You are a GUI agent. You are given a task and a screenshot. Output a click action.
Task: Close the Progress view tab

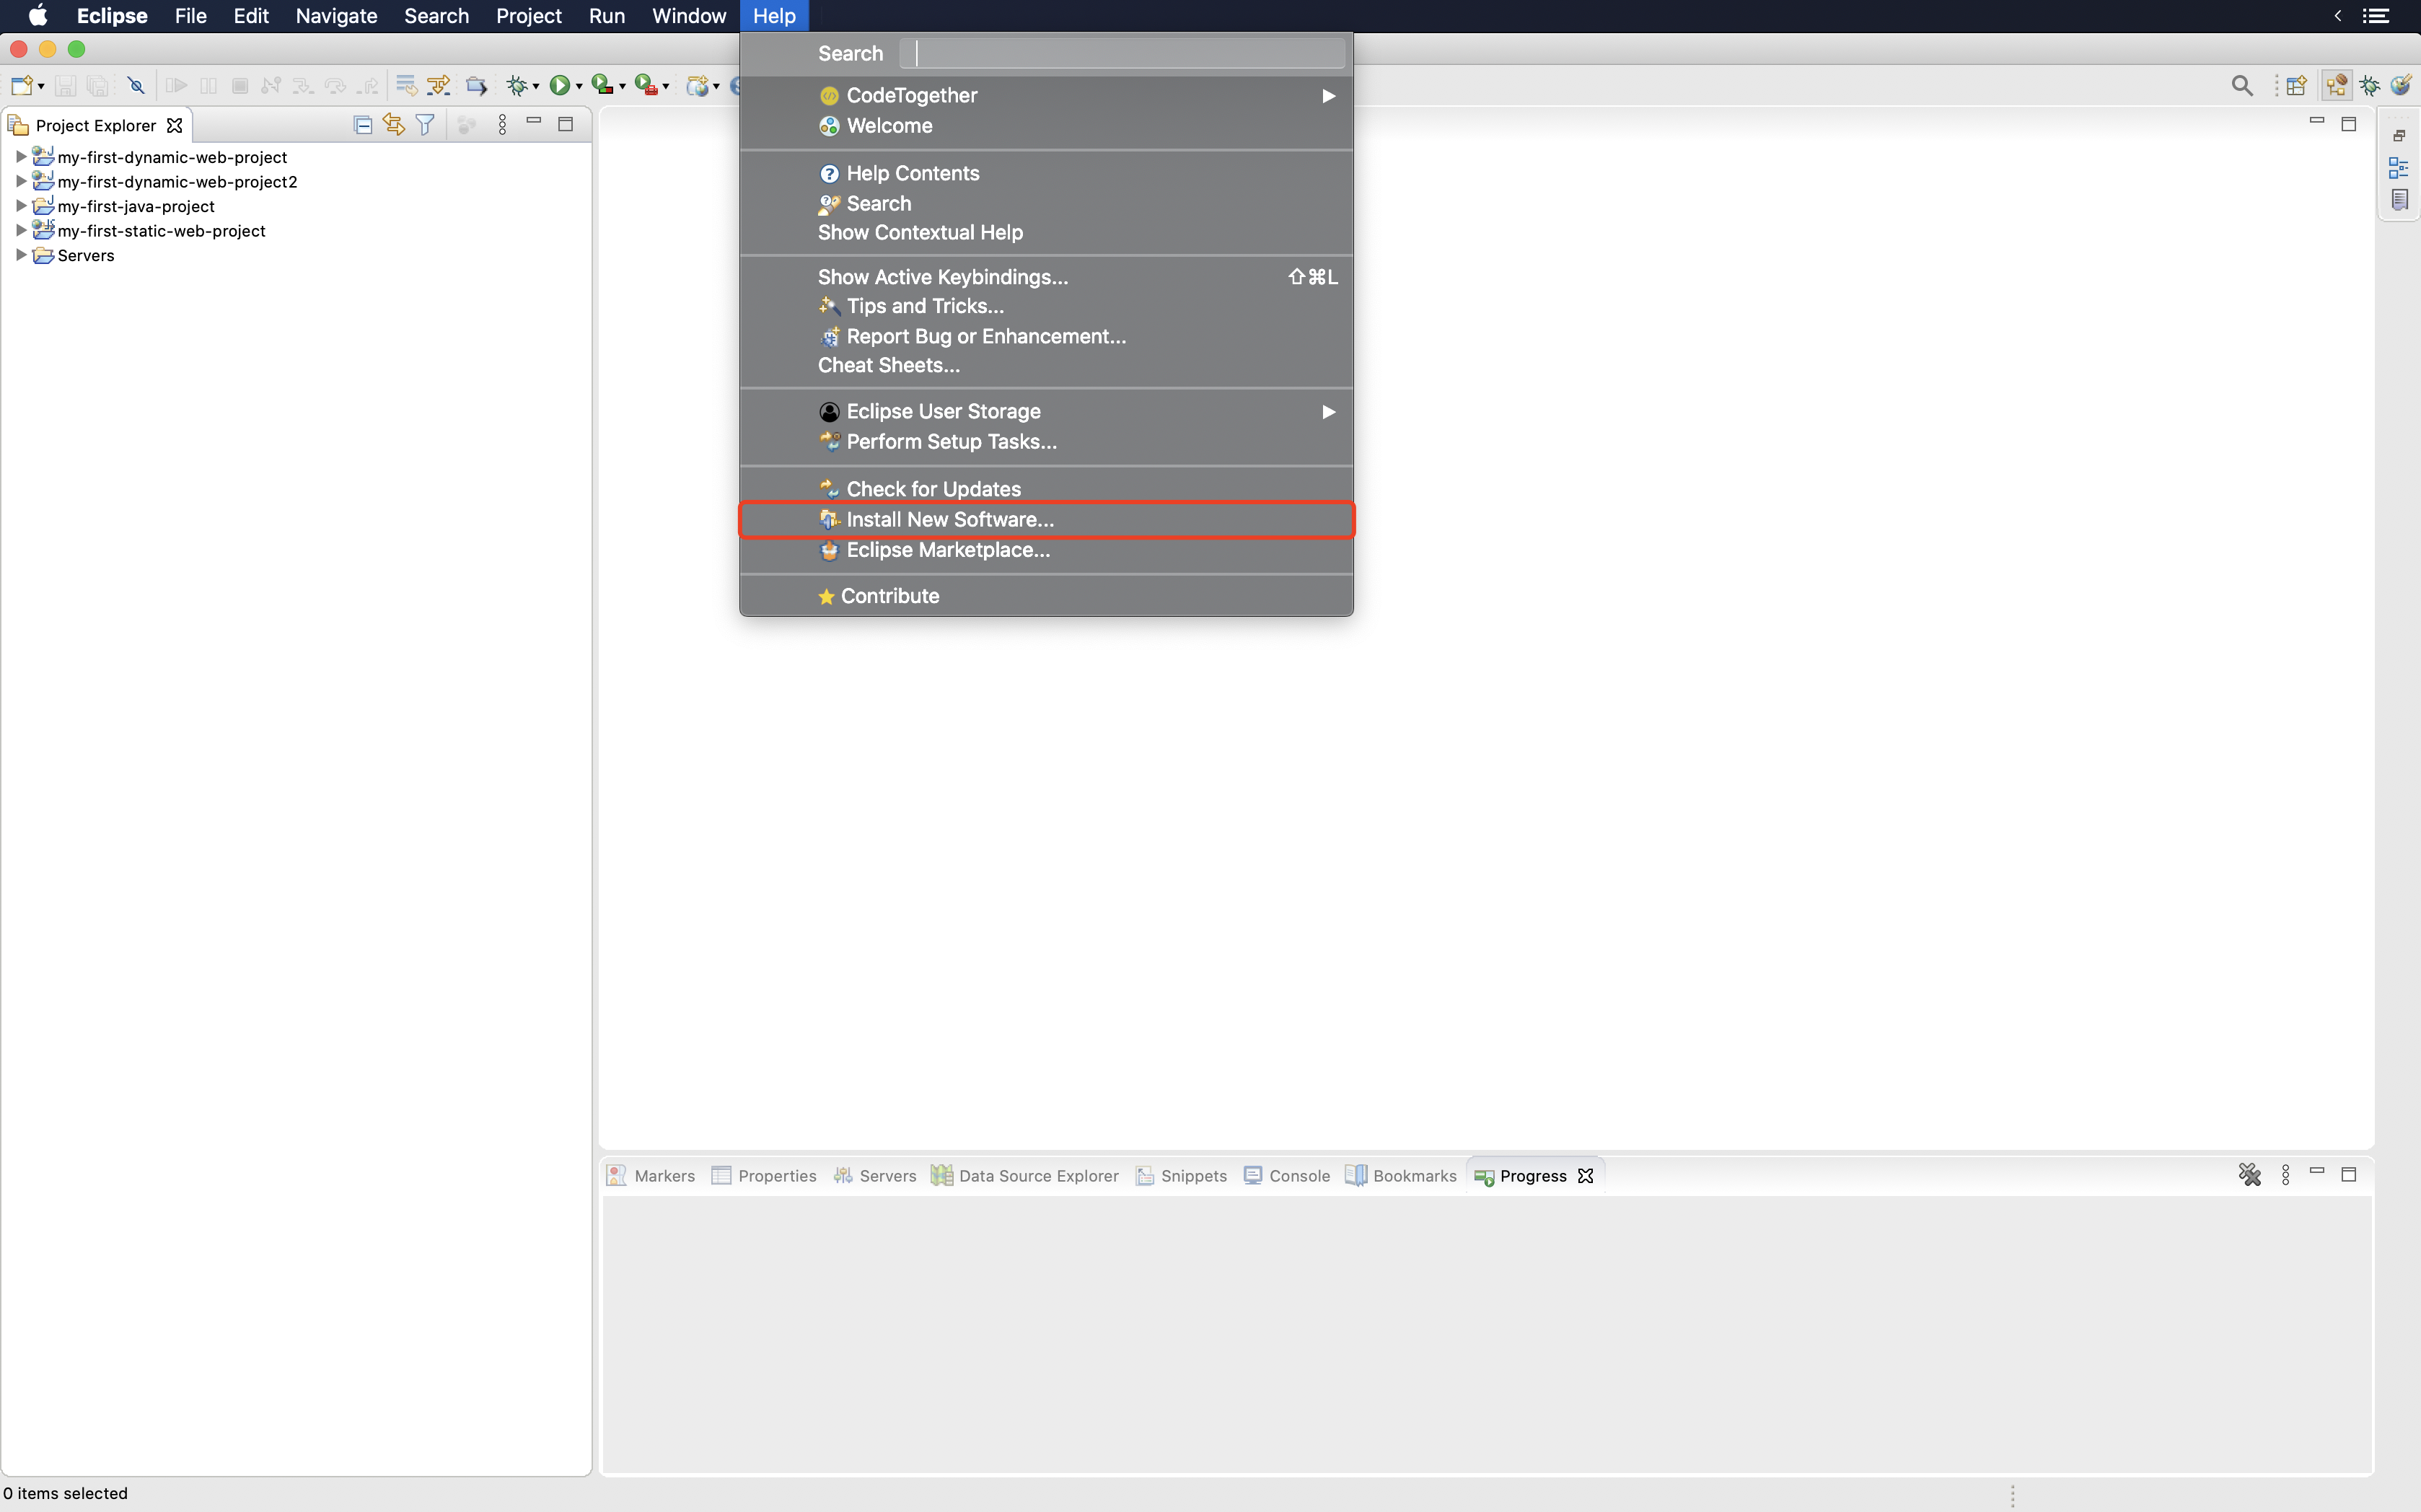(x=1585, y=1176)
